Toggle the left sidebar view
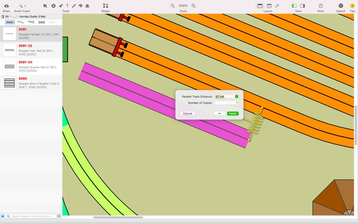 (294, 6)
